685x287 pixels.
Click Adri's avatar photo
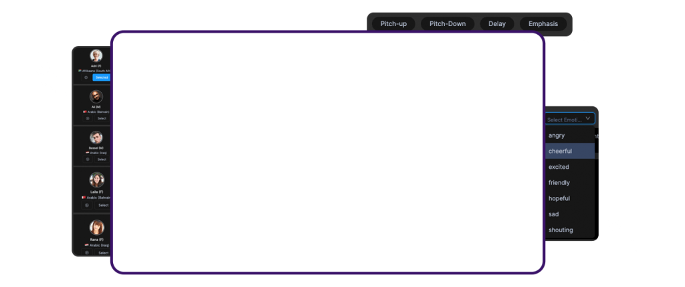pos(96,55)
